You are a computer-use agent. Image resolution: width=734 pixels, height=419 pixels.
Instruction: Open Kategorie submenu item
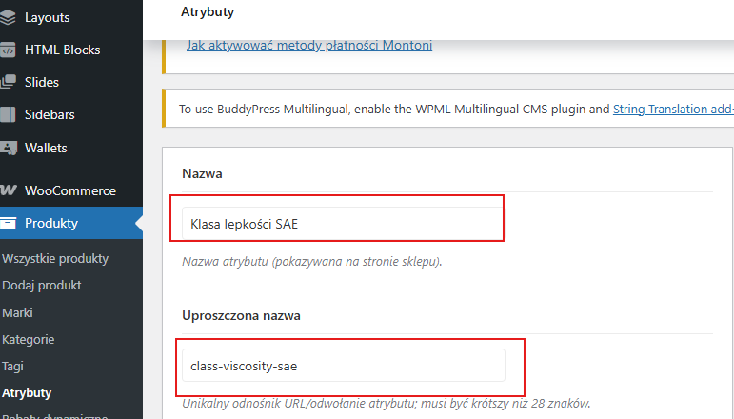pyautogui.click(x=29, y=339)
